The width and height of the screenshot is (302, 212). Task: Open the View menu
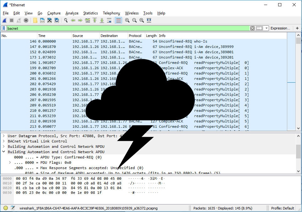[x=29, y=13]
